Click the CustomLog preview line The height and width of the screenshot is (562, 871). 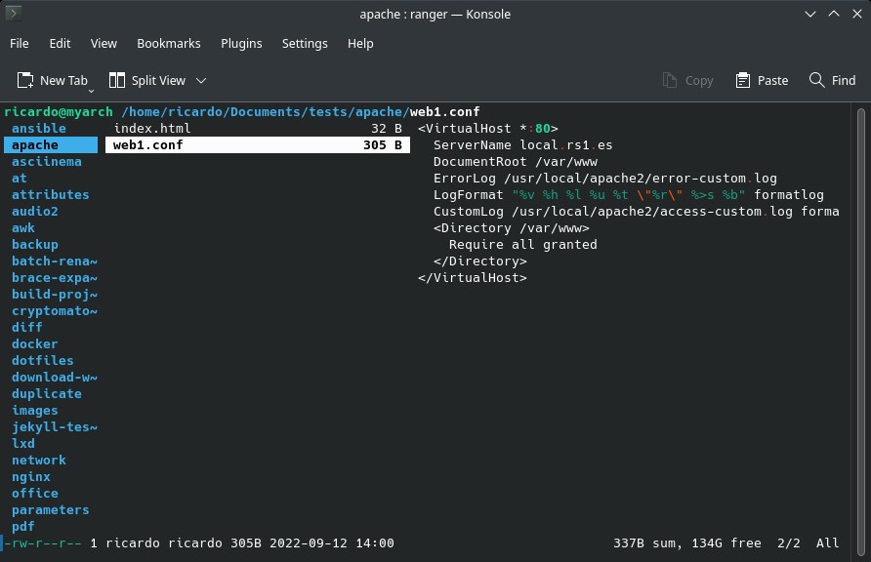(x=637, y=212)
